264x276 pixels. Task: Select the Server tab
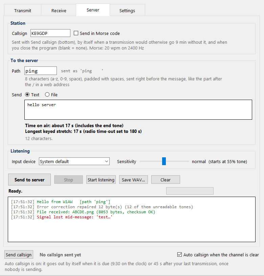[x=93, y=10]
